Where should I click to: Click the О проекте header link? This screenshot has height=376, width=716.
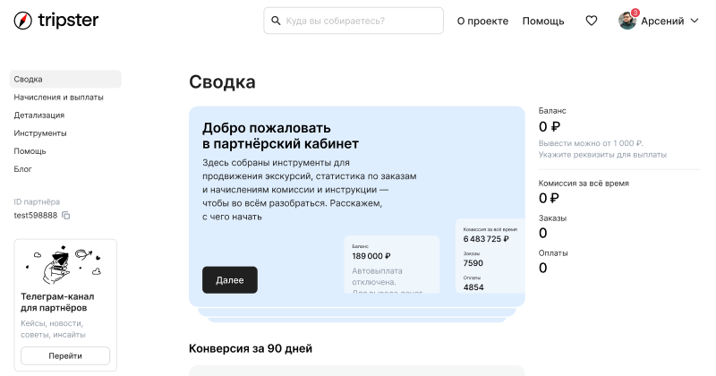(482, 21)
